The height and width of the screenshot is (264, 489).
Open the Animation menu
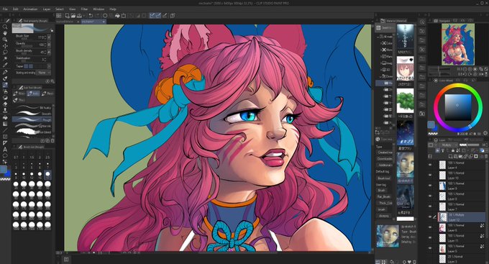[x=30, y=9]
